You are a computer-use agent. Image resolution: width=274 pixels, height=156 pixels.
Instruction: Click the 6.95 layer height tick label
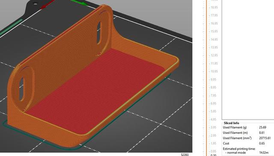point(213,104)
